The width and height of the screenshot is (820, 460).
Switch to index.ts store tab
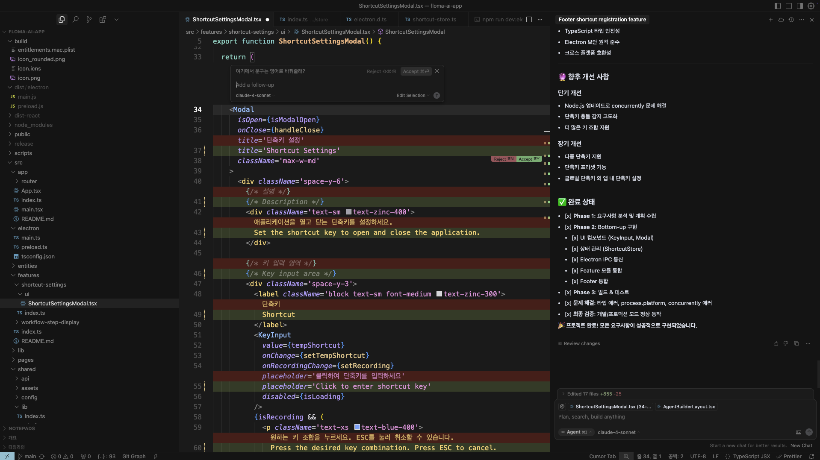[307, 19]
